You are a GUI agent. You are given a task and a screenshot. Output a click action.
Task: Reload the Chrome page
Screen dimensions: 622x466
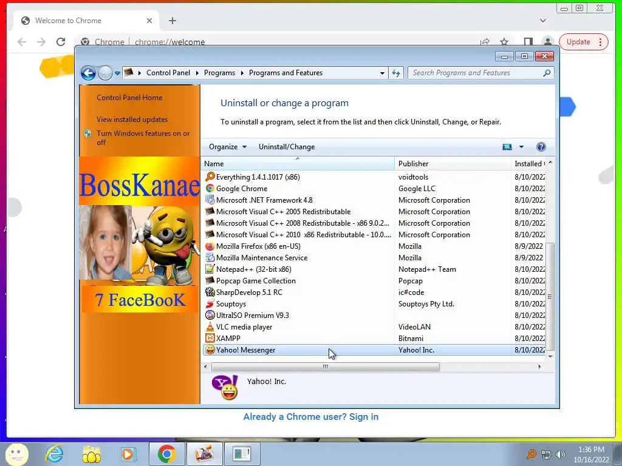tap(61, 42)
